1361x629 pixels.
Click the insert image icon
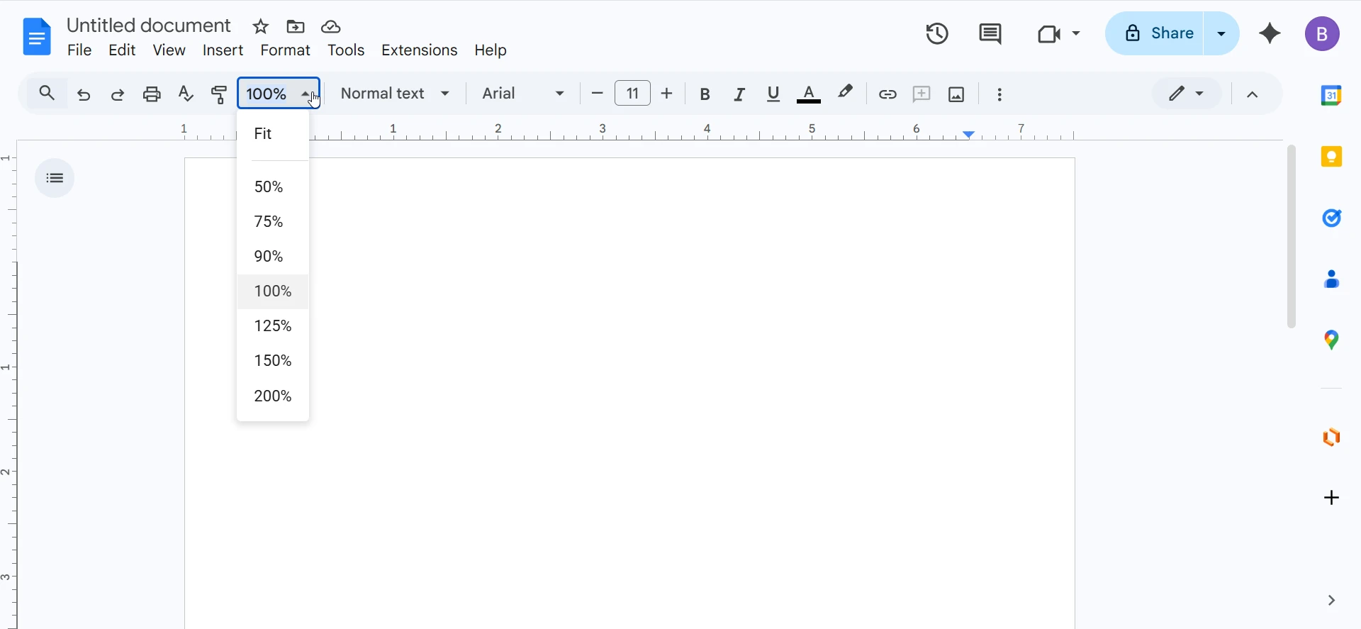(956, 94)
